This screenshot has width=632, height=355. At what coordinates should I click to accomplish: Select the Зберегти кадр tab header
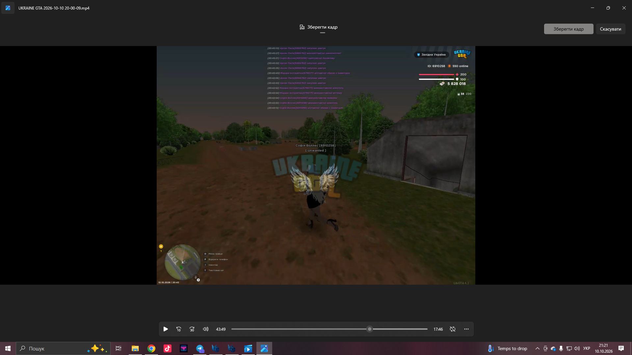(x=318, y=27)
